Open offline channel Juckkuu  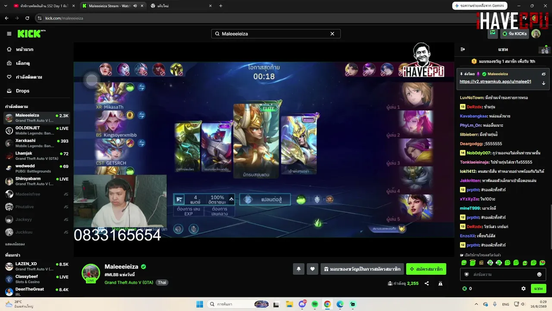[x=36, y=232]
